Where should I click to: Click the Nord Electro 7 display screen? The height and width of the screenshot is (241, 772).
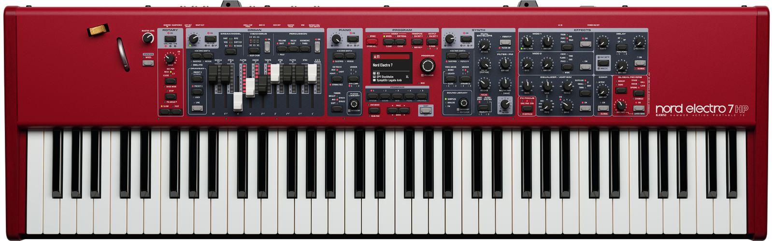coord(391,68)
